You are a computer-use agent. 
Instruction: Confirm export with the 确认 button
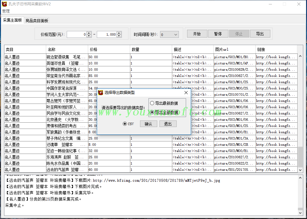pos(148,124)
